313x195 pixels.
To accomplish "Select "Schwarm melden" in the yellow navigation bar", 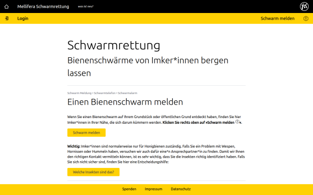I will [x=278, y=19].
